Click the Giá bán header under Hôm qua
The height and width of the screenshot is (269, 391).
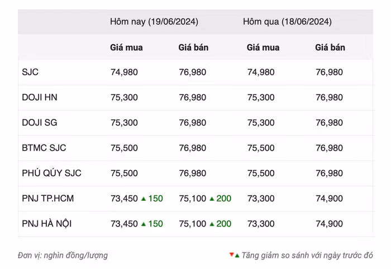click(330, 47)
